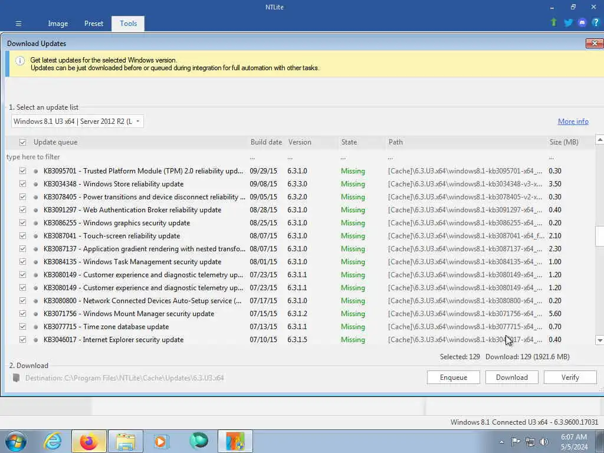Open File Explorer from the taskbar
Viewport: 604px width, 453px height.
[126, 441]
